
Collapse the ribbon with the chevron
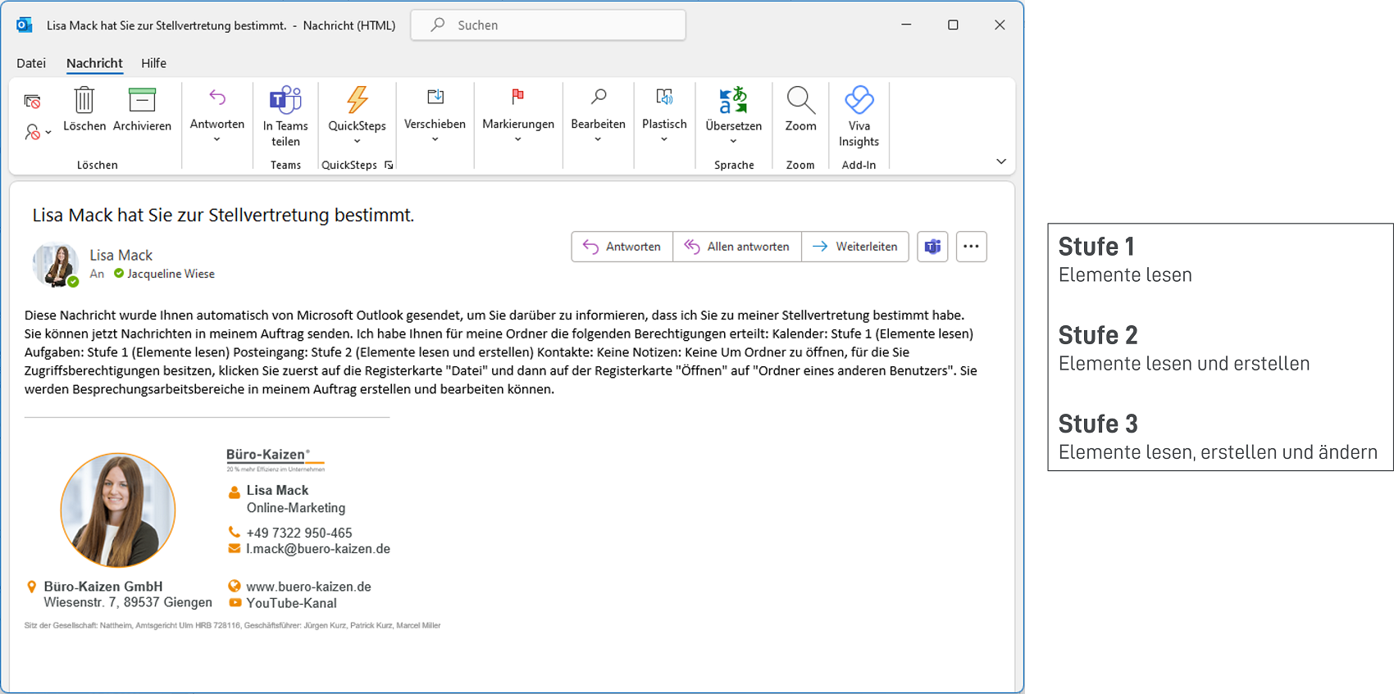(x=1001, y=161)
